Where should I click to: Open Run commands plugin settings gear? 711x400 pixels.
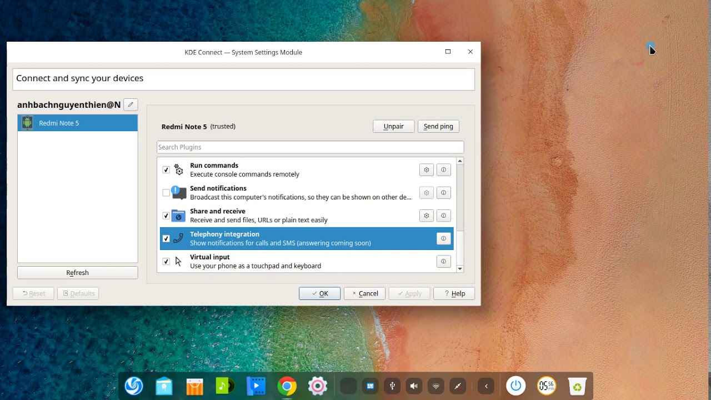[426, 170]
